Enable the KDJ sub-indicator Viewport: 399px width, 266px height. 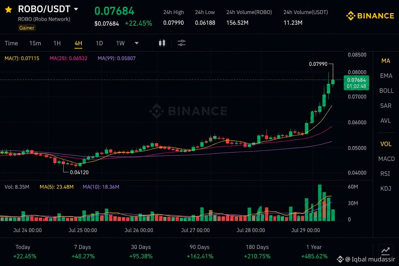386,189
